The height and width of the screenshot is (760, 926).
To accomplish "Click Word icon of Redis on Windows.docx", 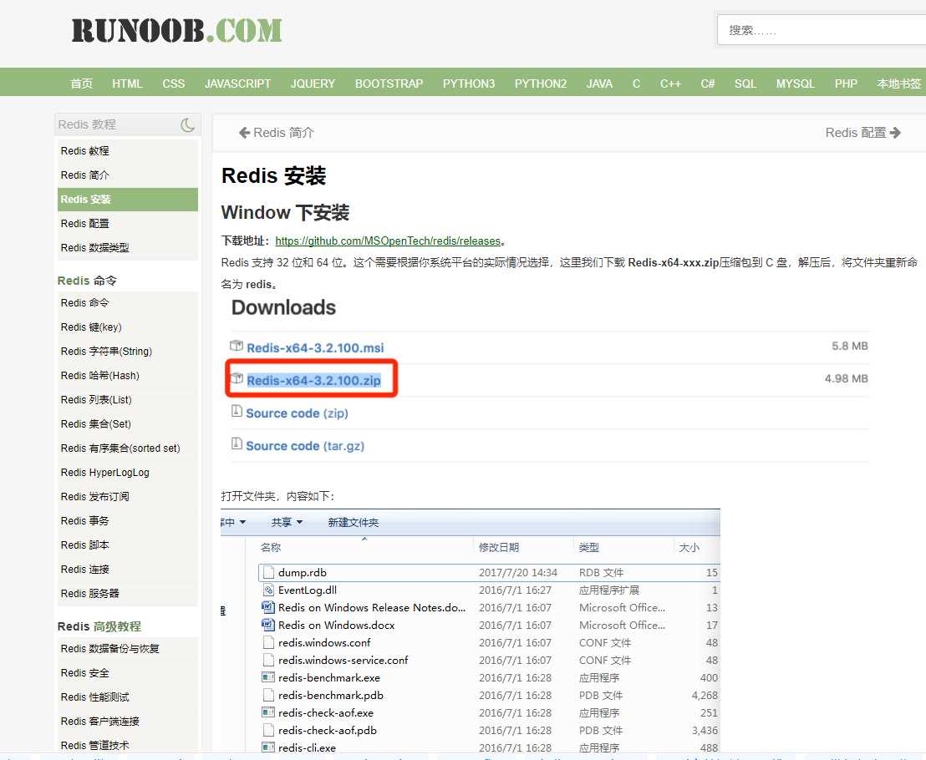I will coord(268,625).
